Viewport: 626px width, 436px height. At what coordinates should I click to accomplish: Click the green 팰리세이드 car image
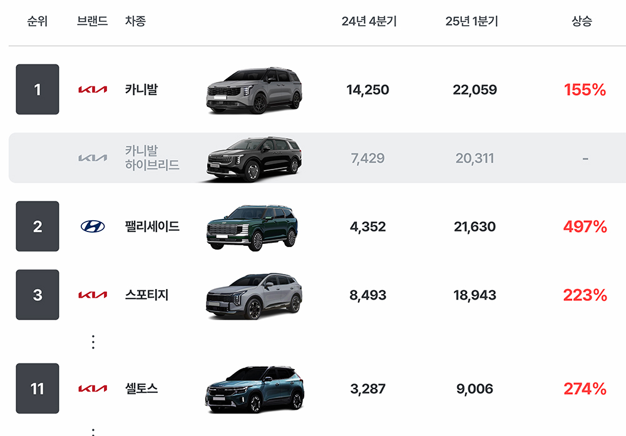pyautogui.click(x=252, y=228)
